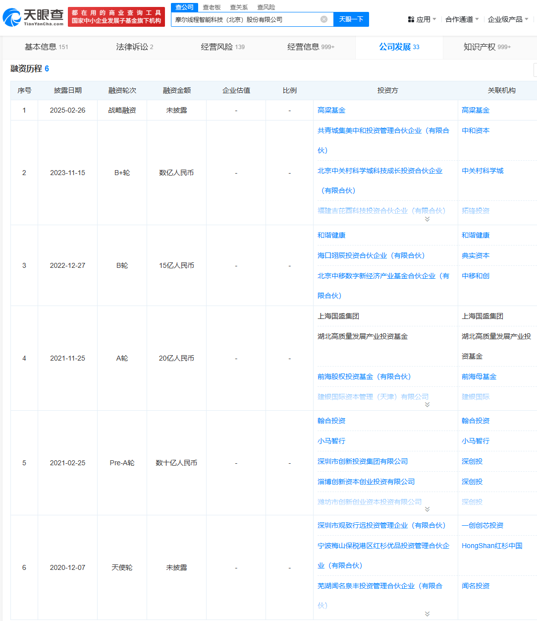This screenshot has height=621, width=537.
Task: Open the 建银国际 institution link
Action: point(476,397)
